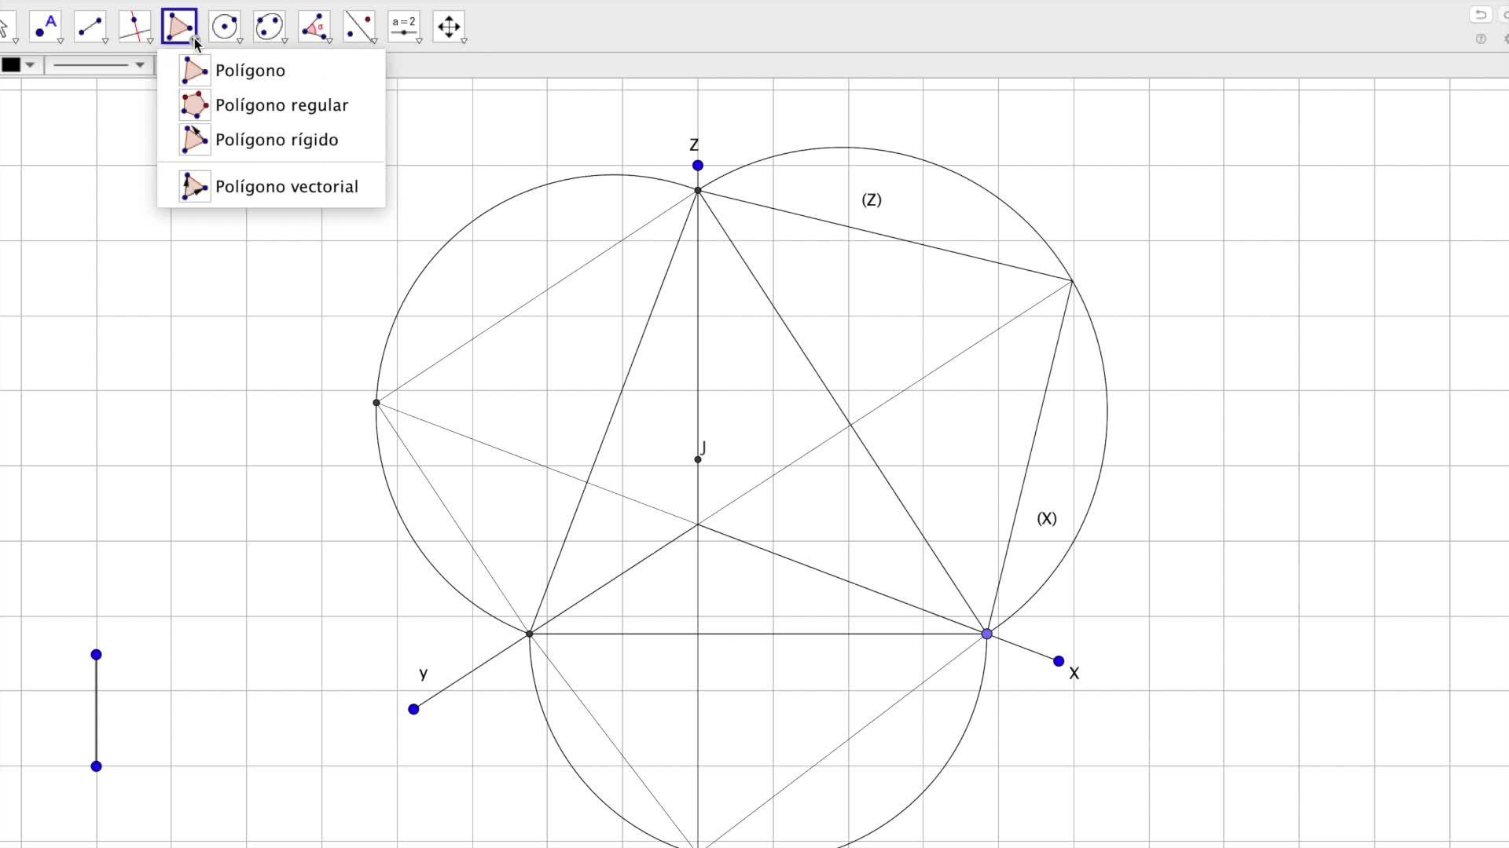
Task: Pick Polígono rígido from the list
Action: [x=277, y=140]
